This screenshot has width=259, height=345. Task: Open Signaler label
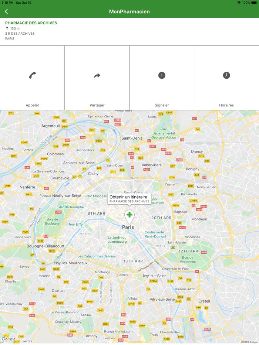click(162, 105)
